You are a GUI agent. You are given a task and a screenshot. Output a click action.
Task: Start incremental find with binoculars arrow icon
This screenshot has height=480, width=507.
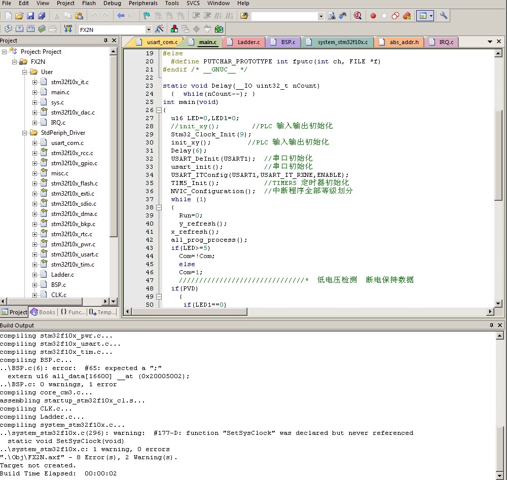(343, 16)
